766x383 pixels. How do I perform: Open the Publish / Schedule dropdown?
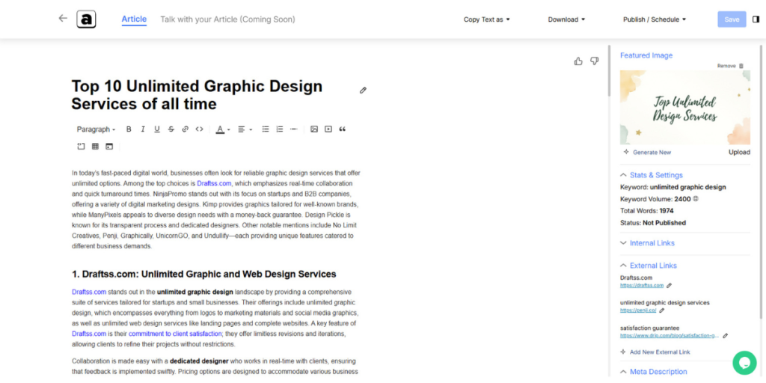tap(655, 19)
